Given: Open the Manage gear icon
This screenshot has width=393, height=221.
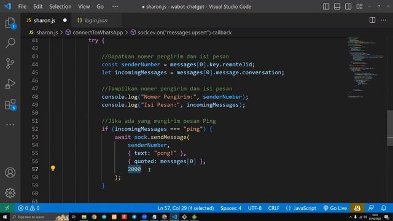Looking at the screenshot, I should [10, 193].
